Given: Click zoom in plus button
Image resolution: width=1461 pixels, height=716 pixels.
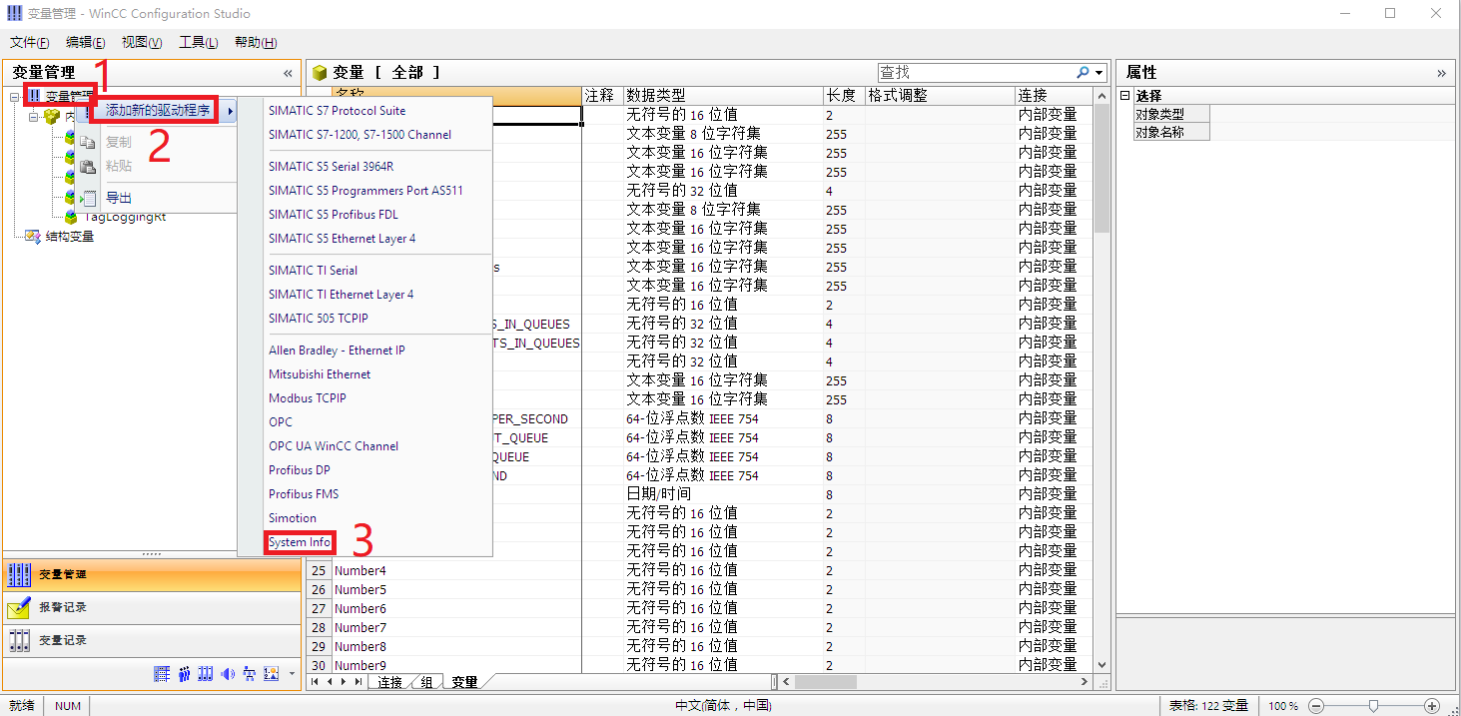Looking at the screenshot, I should pos(1432,706).
